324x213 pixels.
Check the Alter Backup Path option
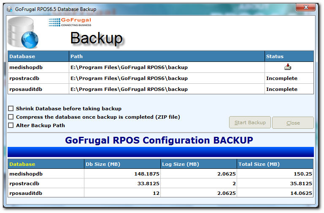(x=11, y=125)
